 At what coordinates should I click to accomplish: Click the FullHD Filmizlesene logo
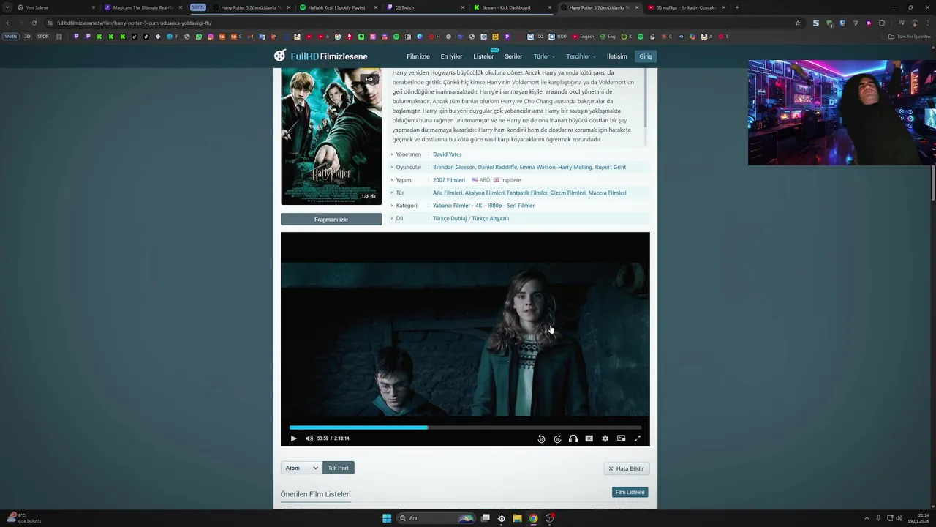pos(321,56)
